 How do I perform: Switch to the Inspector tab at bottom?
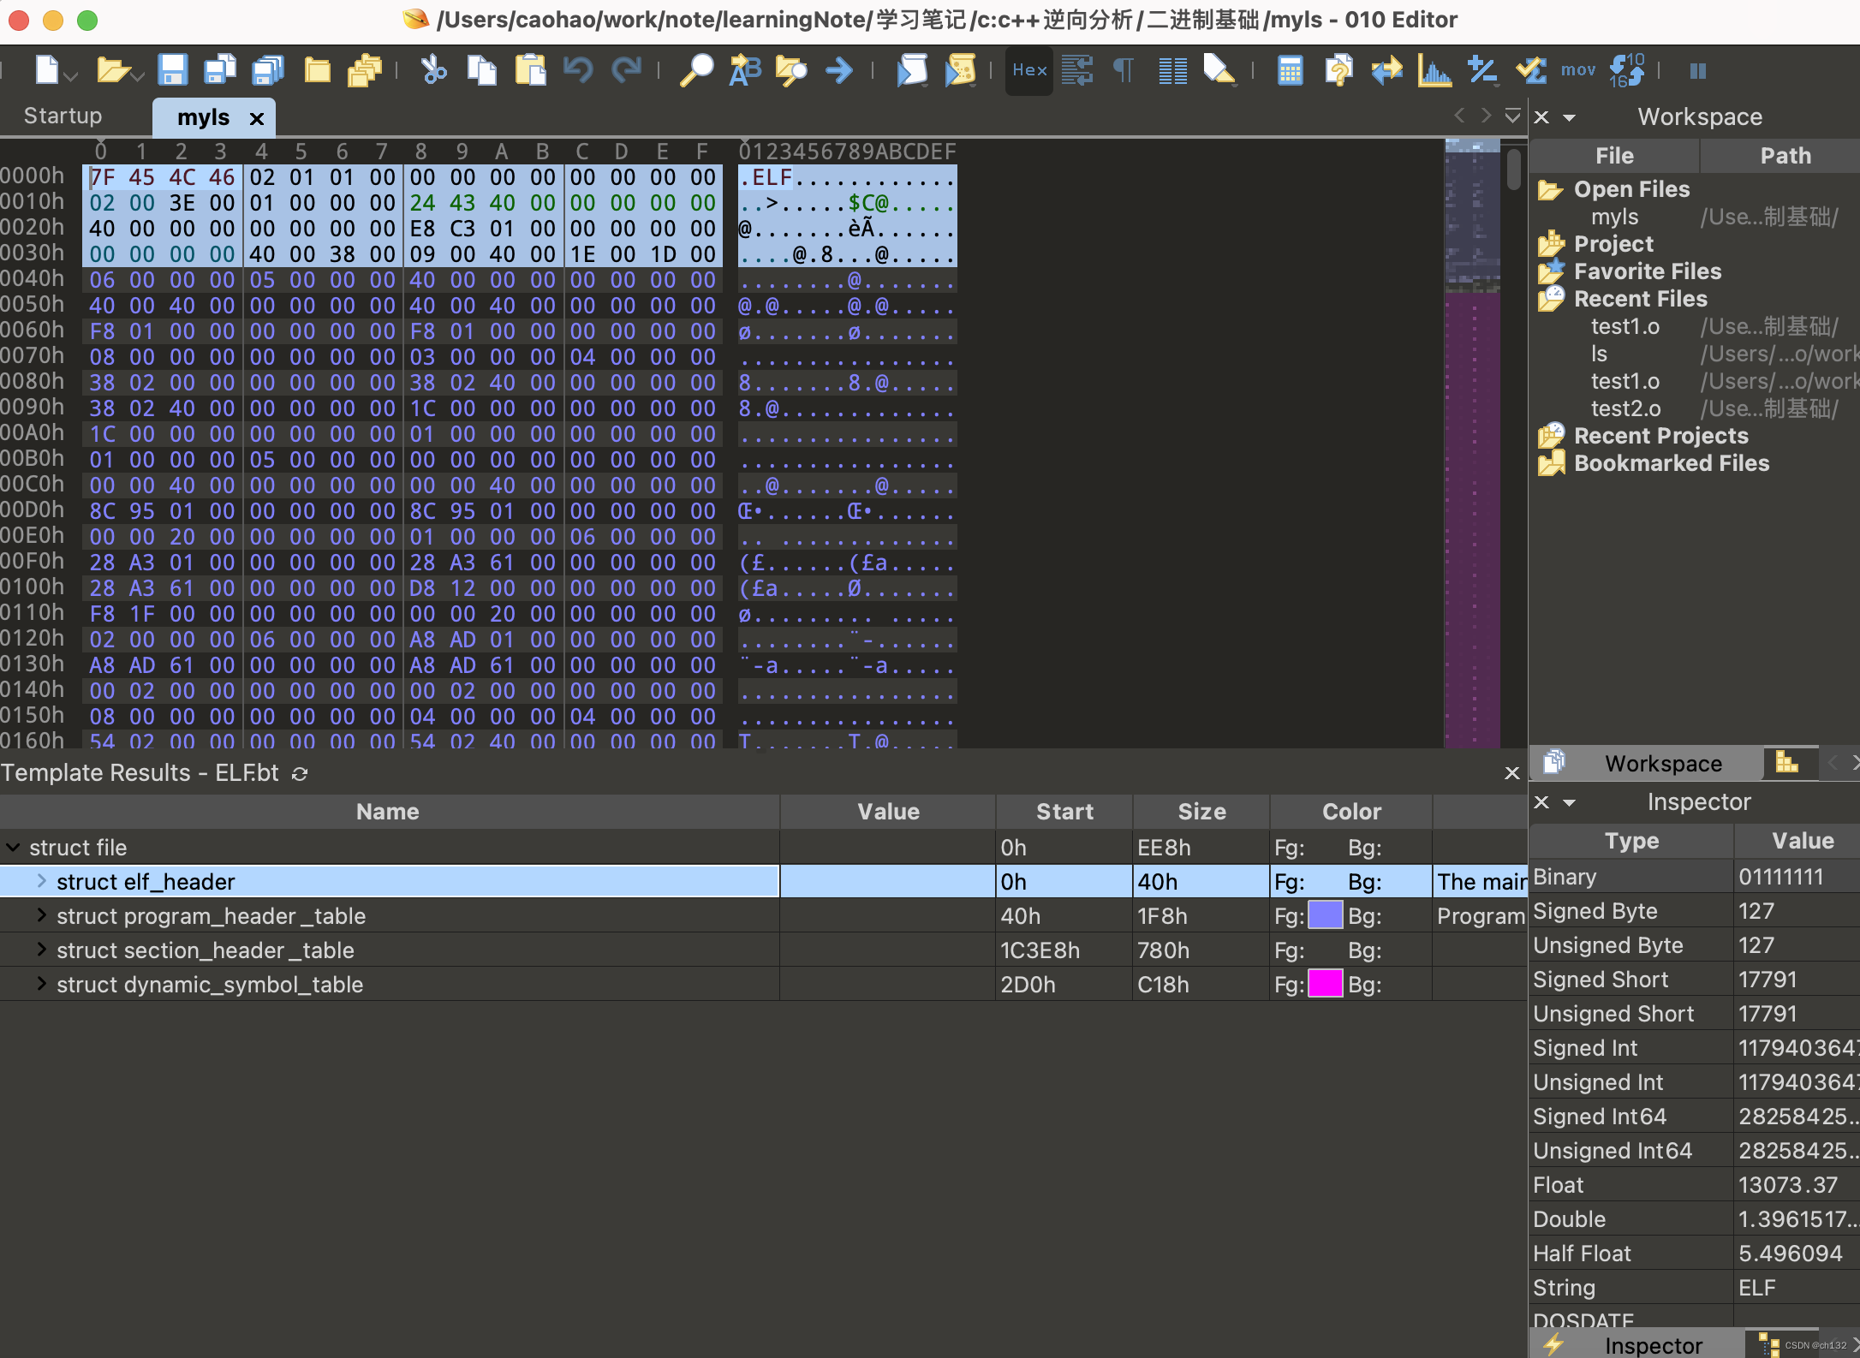tap(1637, 1344)
